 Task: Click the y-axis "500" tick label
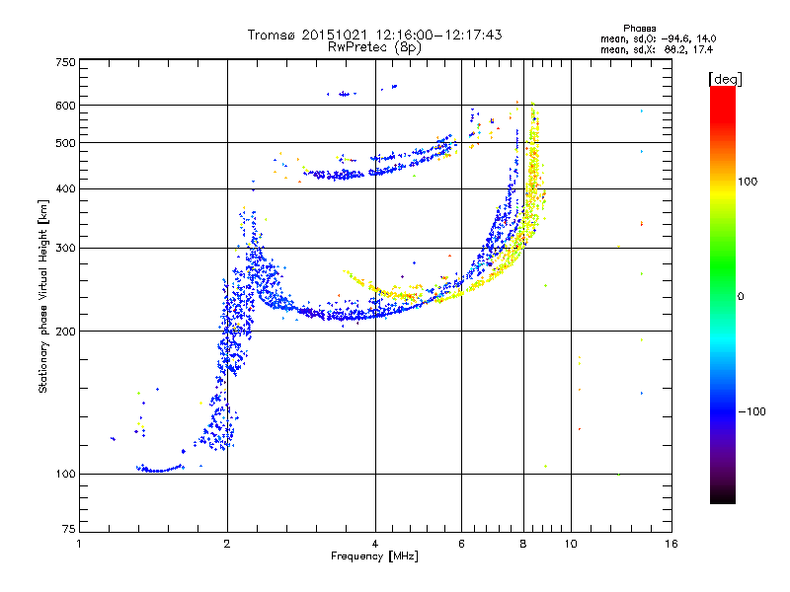click(65, 143)
